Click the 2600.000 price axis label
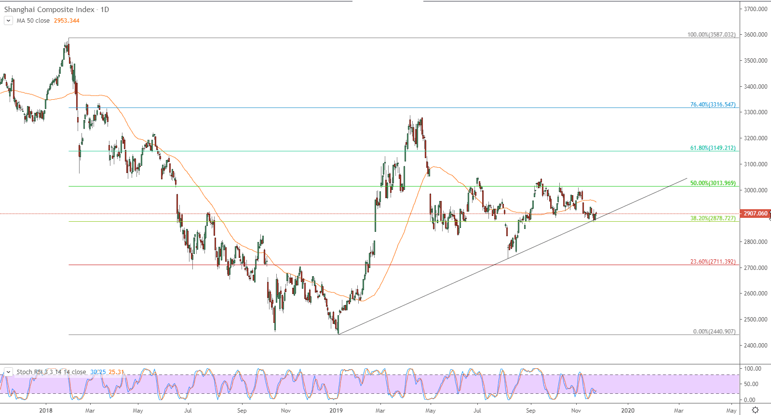The width and height of the screenshot is (771, 415). [756, 294]
